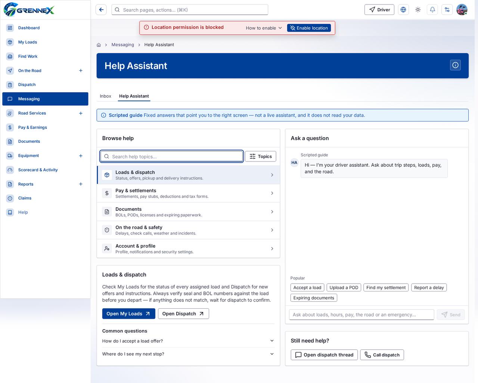Image resolution: width=478 pixels, height=383 pixels.
Task: Expand "How do I accept a load offer?"
Action: (x=188, y=341)
